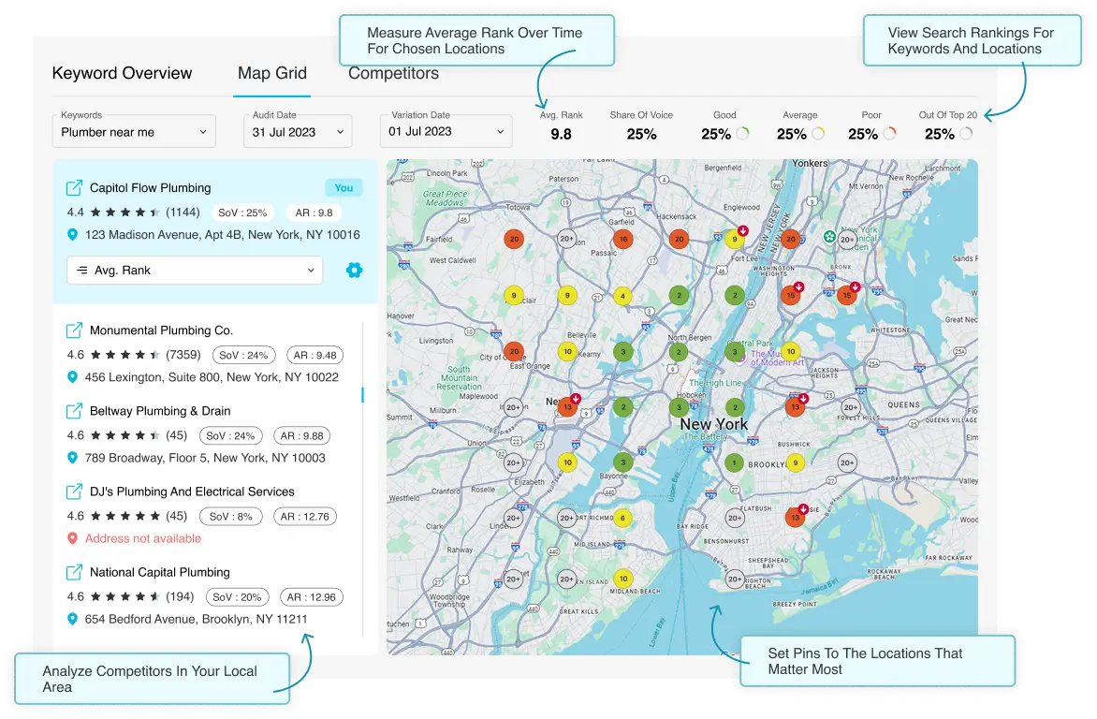1097x719 pixels.
Task: Click location pin icon beside 123 Madison Avenue
Action: coord(73,235)
